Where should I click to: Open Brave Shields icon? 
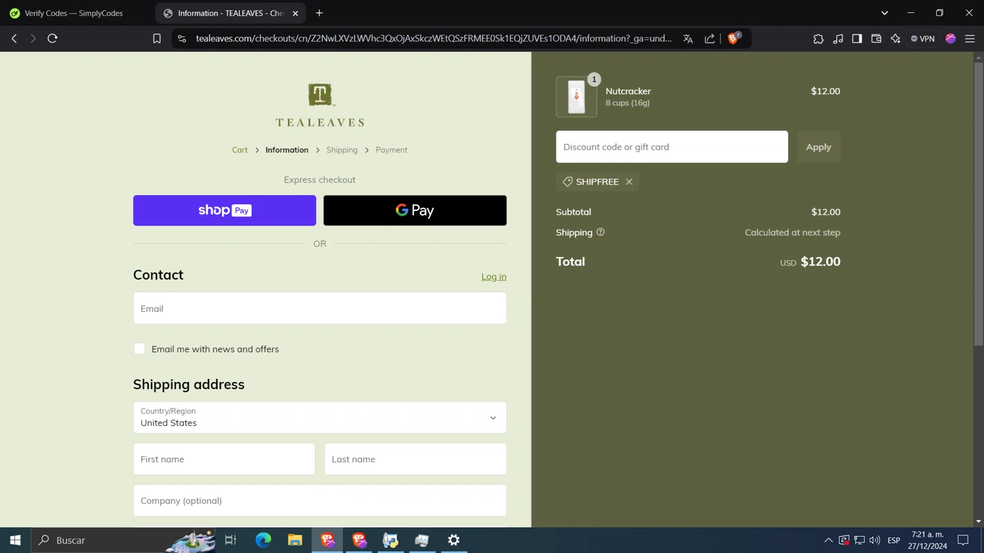tap(734, 38)
